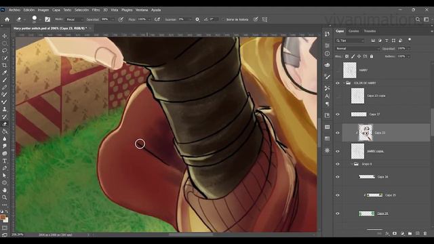Select the Zoom tool
Viewport: 434px width, 244px height.
(5, 197)
